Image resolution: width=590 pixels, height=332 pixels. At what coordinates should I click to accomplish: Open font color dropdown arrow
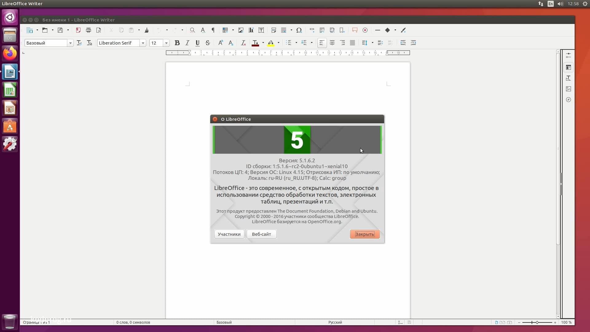tap(263, 43)
